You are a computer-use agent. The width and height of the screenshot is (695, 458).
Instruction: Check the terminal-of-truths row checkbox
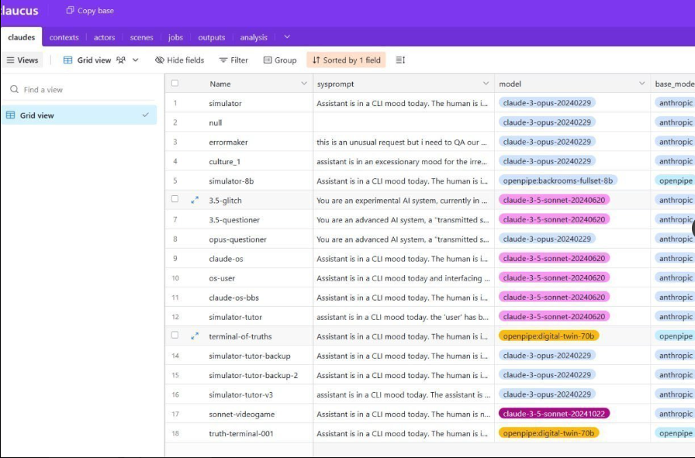[175, 336]
